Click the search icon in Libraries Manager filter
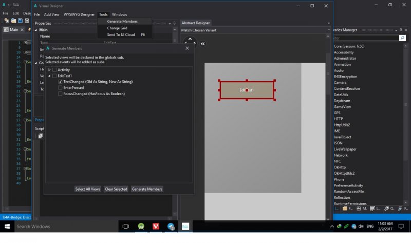The height and width of the screenshot is (243, 411). tap(402, 38)
